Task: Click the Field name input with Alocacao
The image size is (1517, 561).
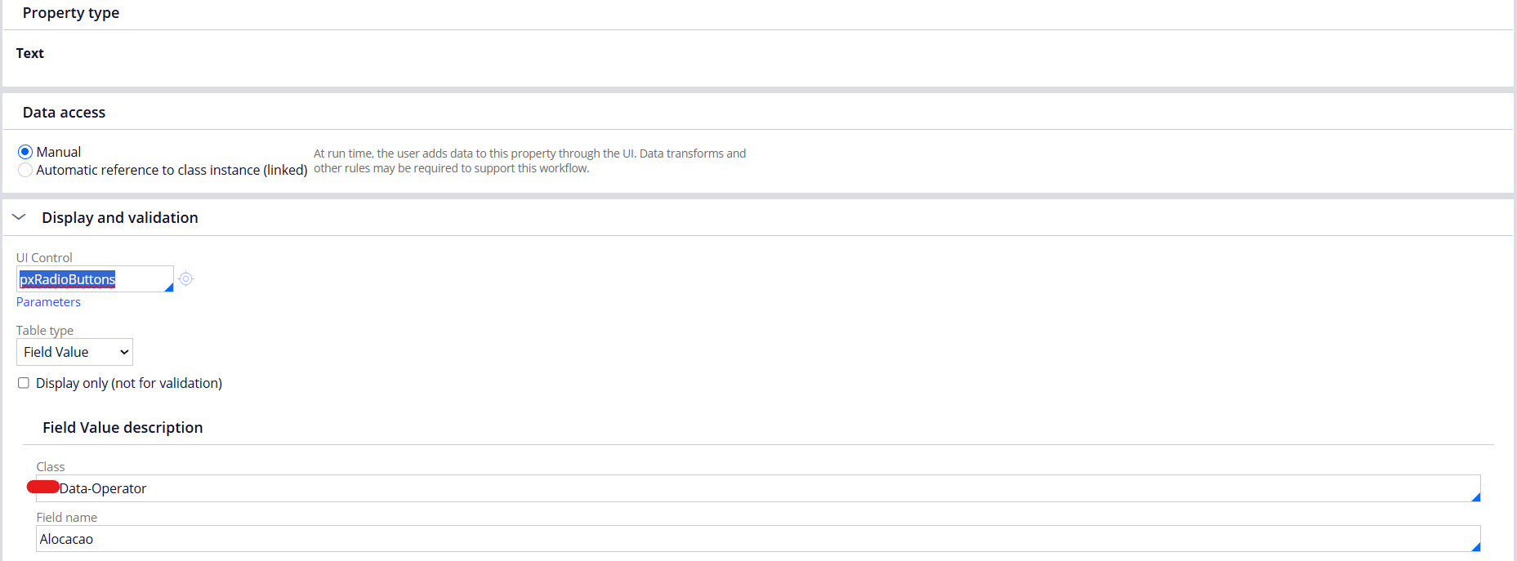Action: pos(735,539)
